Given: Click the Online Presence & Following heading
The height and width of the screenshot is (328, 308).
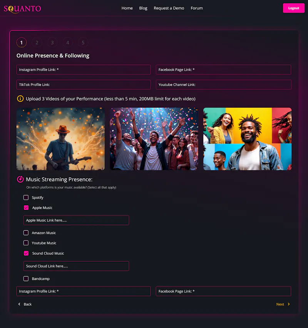Looking at the screenshot, I should [x=53, y=56].
